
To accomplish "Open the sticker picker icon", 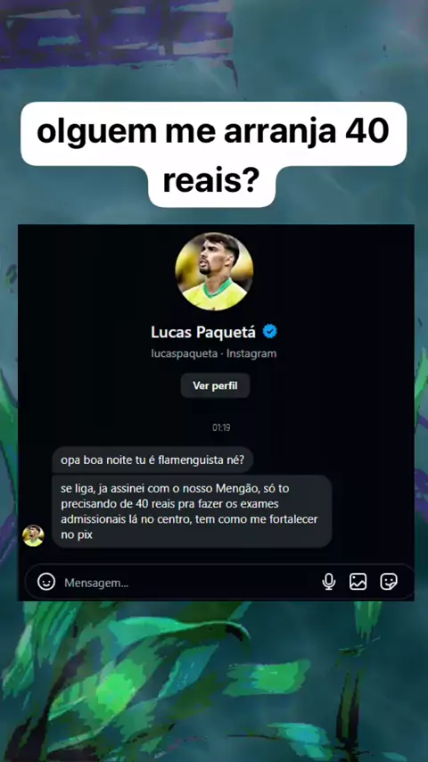I will [x=389, y=581].
